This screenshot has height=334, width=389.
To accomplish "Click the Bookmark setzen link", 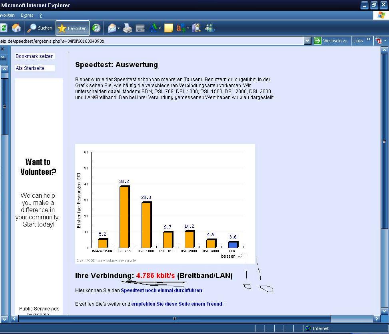I will tap(34, 56).
